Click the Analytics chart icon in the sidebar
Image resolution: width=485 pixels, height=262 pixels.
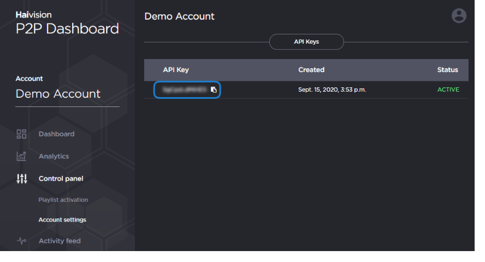coord(21,156)
